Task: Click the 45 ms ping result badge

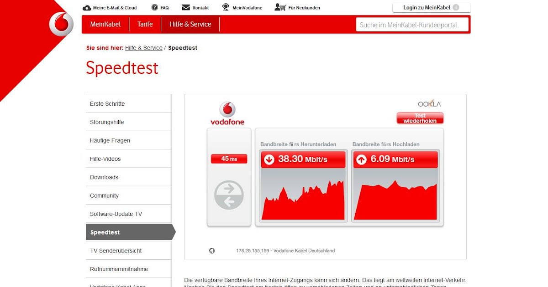Action: [229, 159]
